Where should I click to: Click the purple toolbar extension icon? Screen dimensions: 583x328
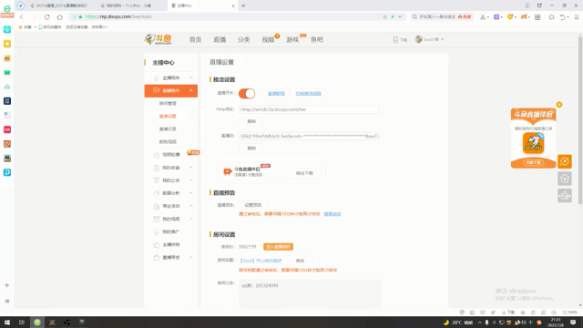coord(496,17)
